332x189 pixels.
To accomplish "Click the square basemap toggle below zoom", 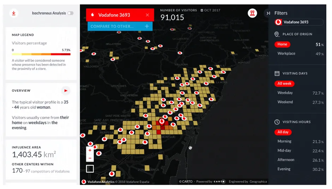I will click(x=90, y=169).
